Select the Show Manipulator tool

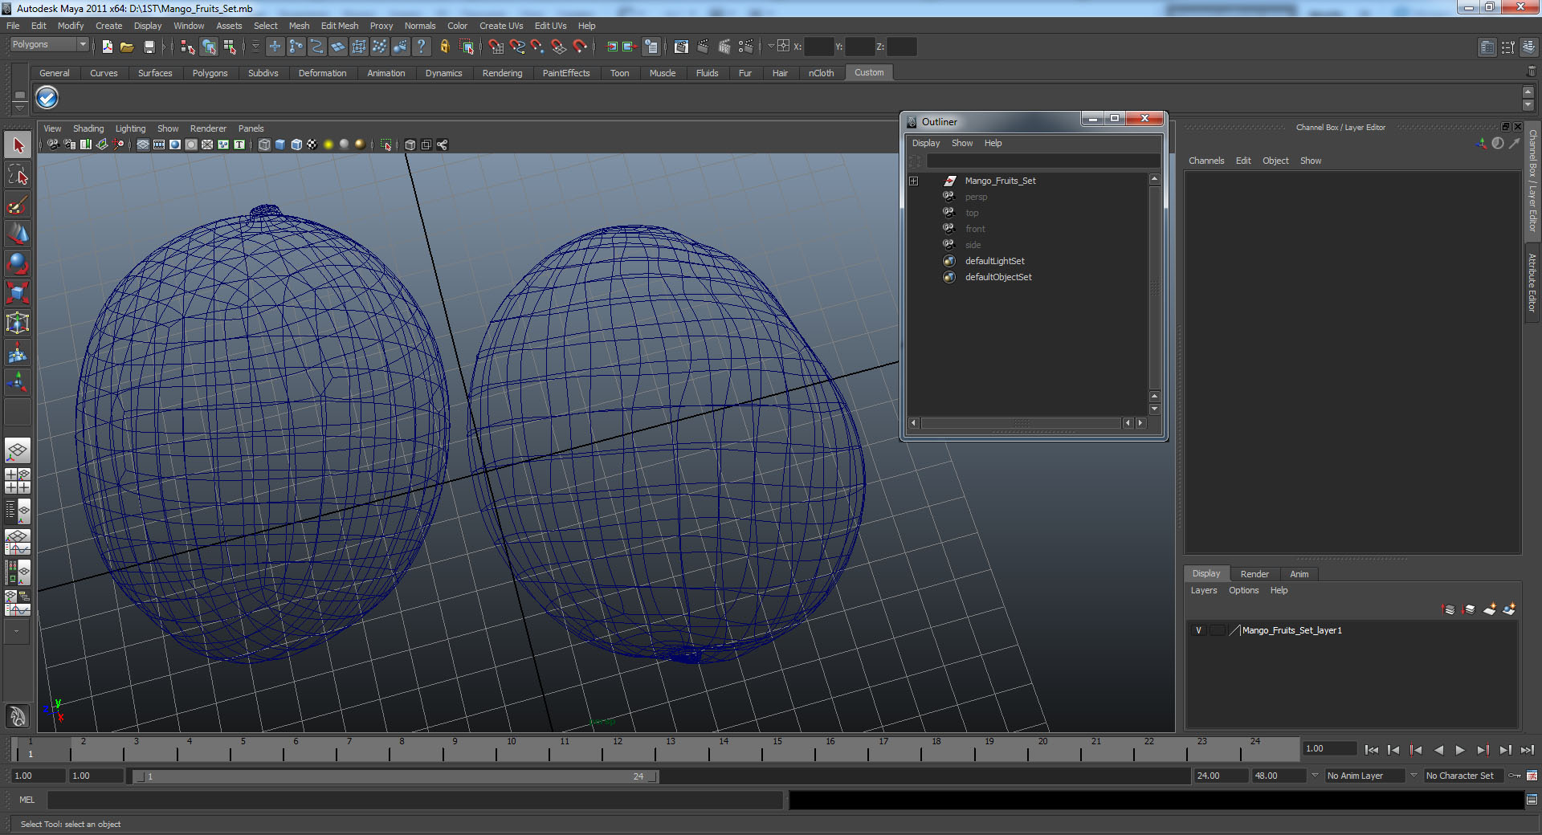(18, 382)
